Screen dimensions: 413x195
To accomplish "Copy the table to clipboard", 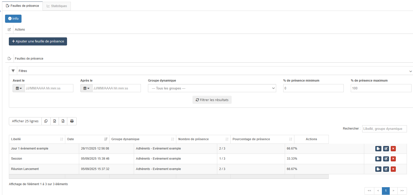I will (46, 121).
